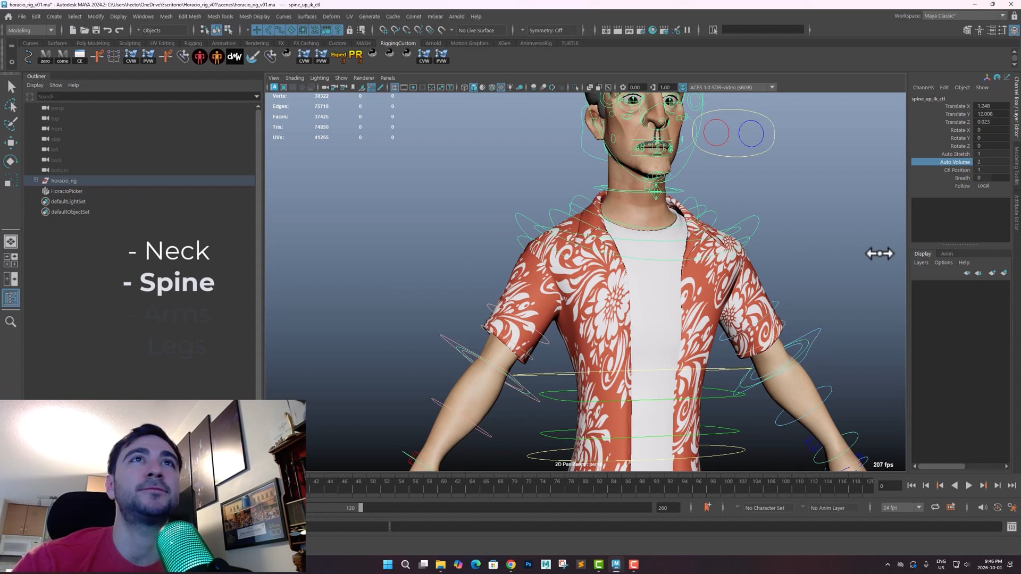Image resolution: width=1021 pixels, height=574 pixels.
Task: Click the dW shelf icon
Action: 235,56
